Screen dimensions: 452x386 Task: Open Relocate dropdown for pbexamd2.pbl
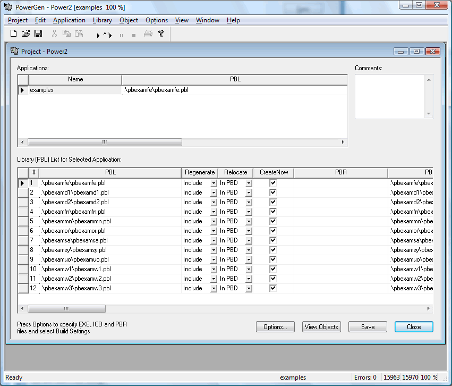click(x=249, y=202)
